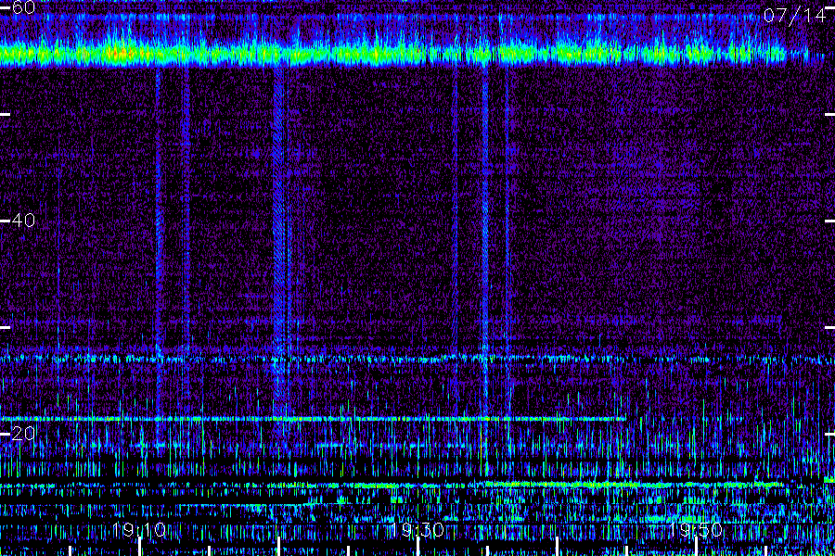Click the 07/14 date label
Screen dimensions: 835x556
[x=794, y=16]
